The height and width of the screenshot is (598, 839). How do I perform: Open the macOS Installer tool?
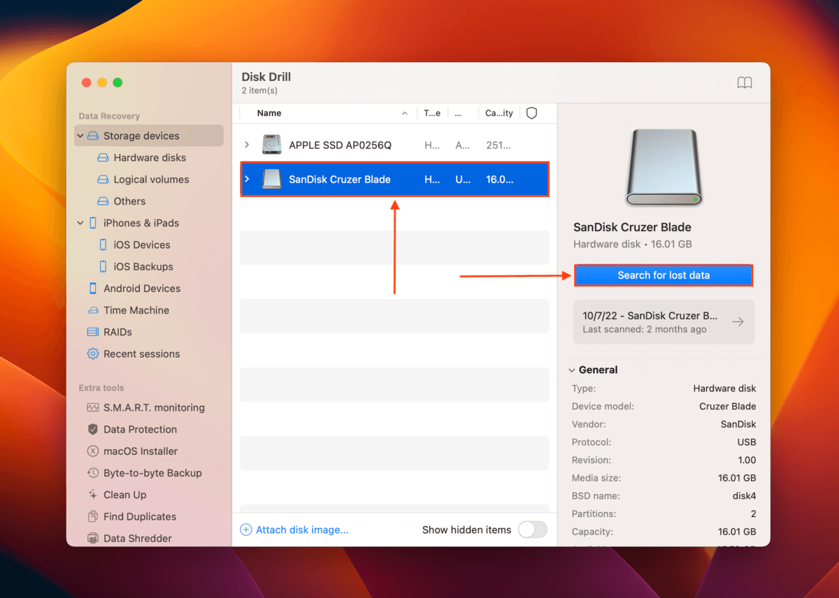click(141, 451)
